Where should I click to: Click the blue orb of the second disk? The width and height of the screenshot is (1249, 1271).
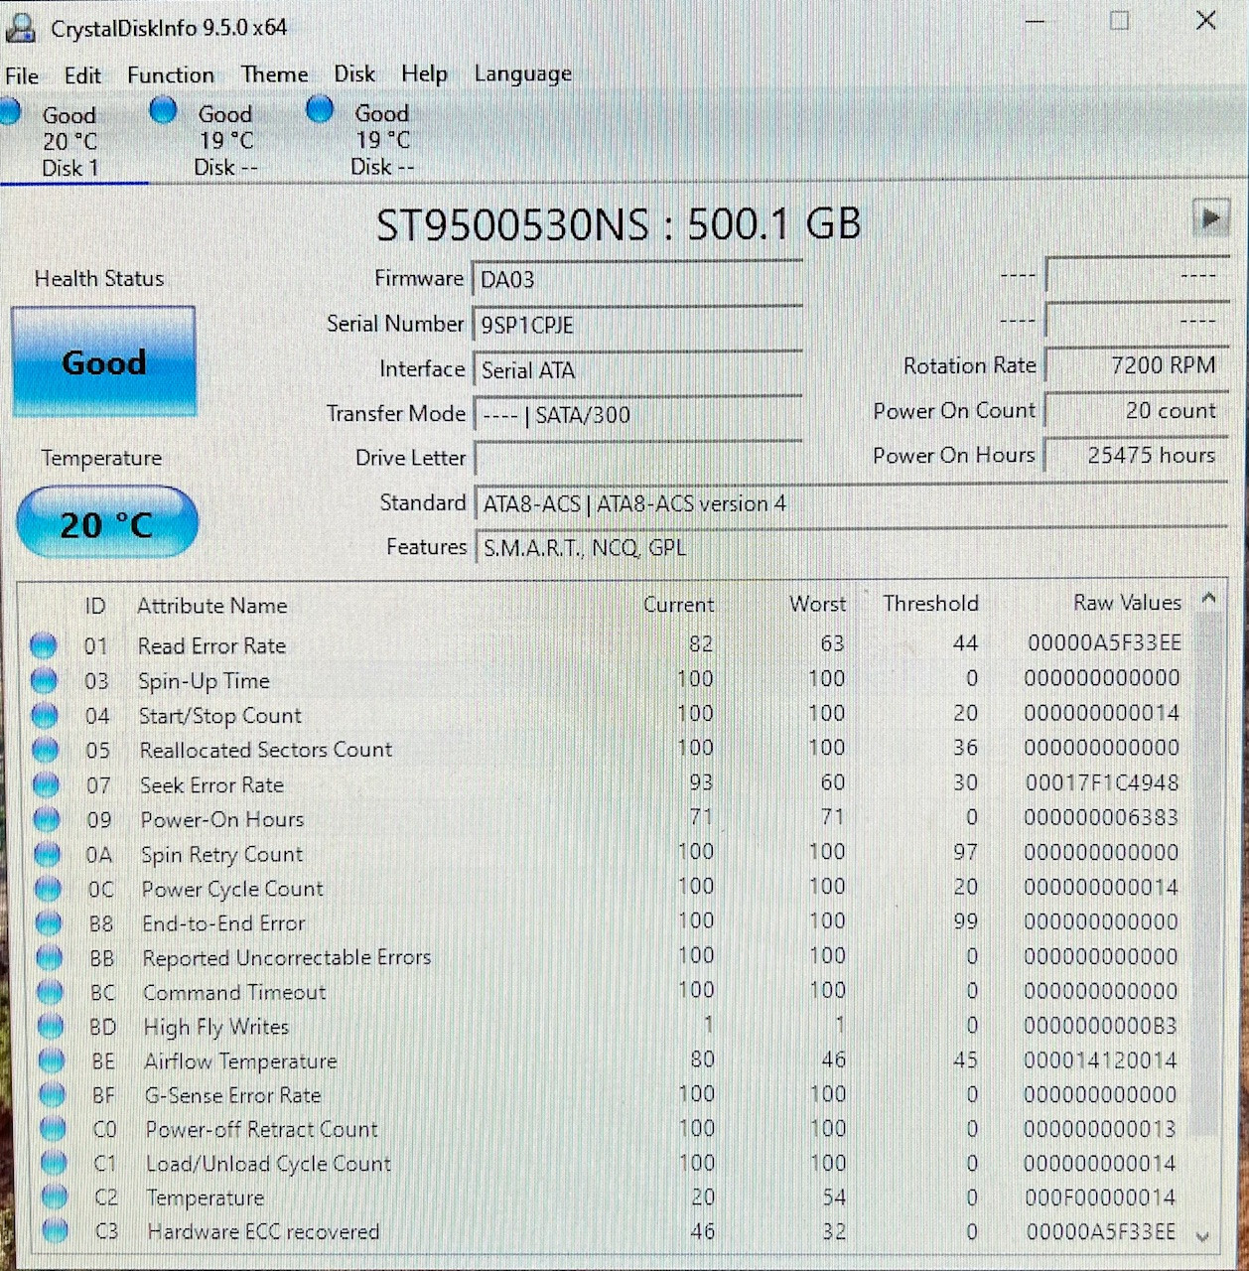point(163,109)
